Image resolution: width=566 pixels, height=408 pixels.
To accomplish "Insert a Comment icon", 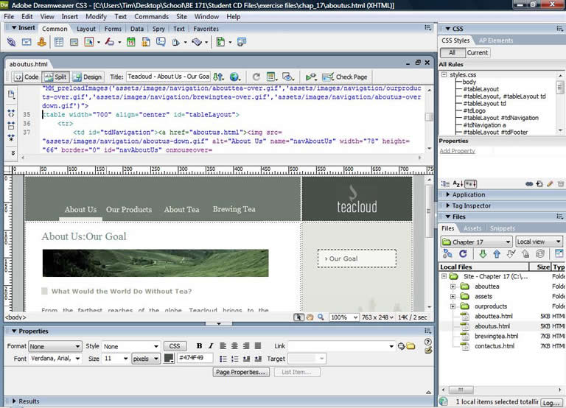I will pos(161,42).
